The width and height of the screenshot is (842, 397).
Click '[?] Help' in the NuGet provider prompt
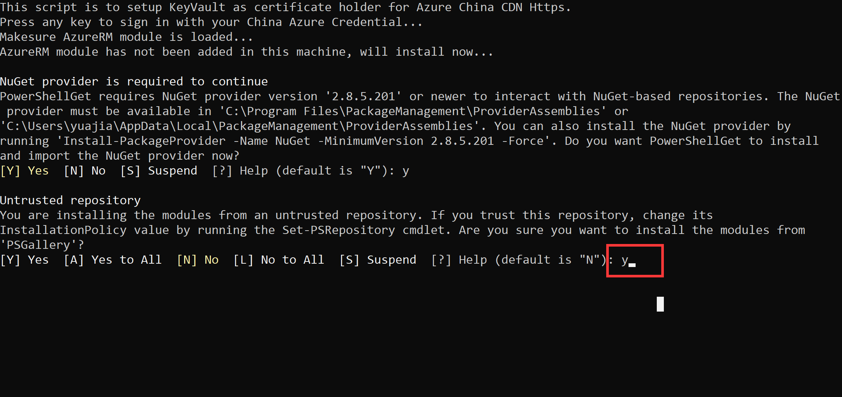[240, 171]
